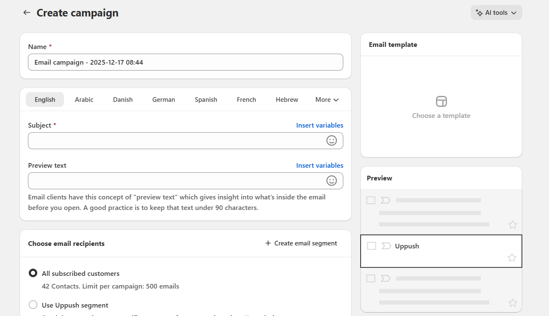
Task: Click Create email segment button
Action: 301,243
